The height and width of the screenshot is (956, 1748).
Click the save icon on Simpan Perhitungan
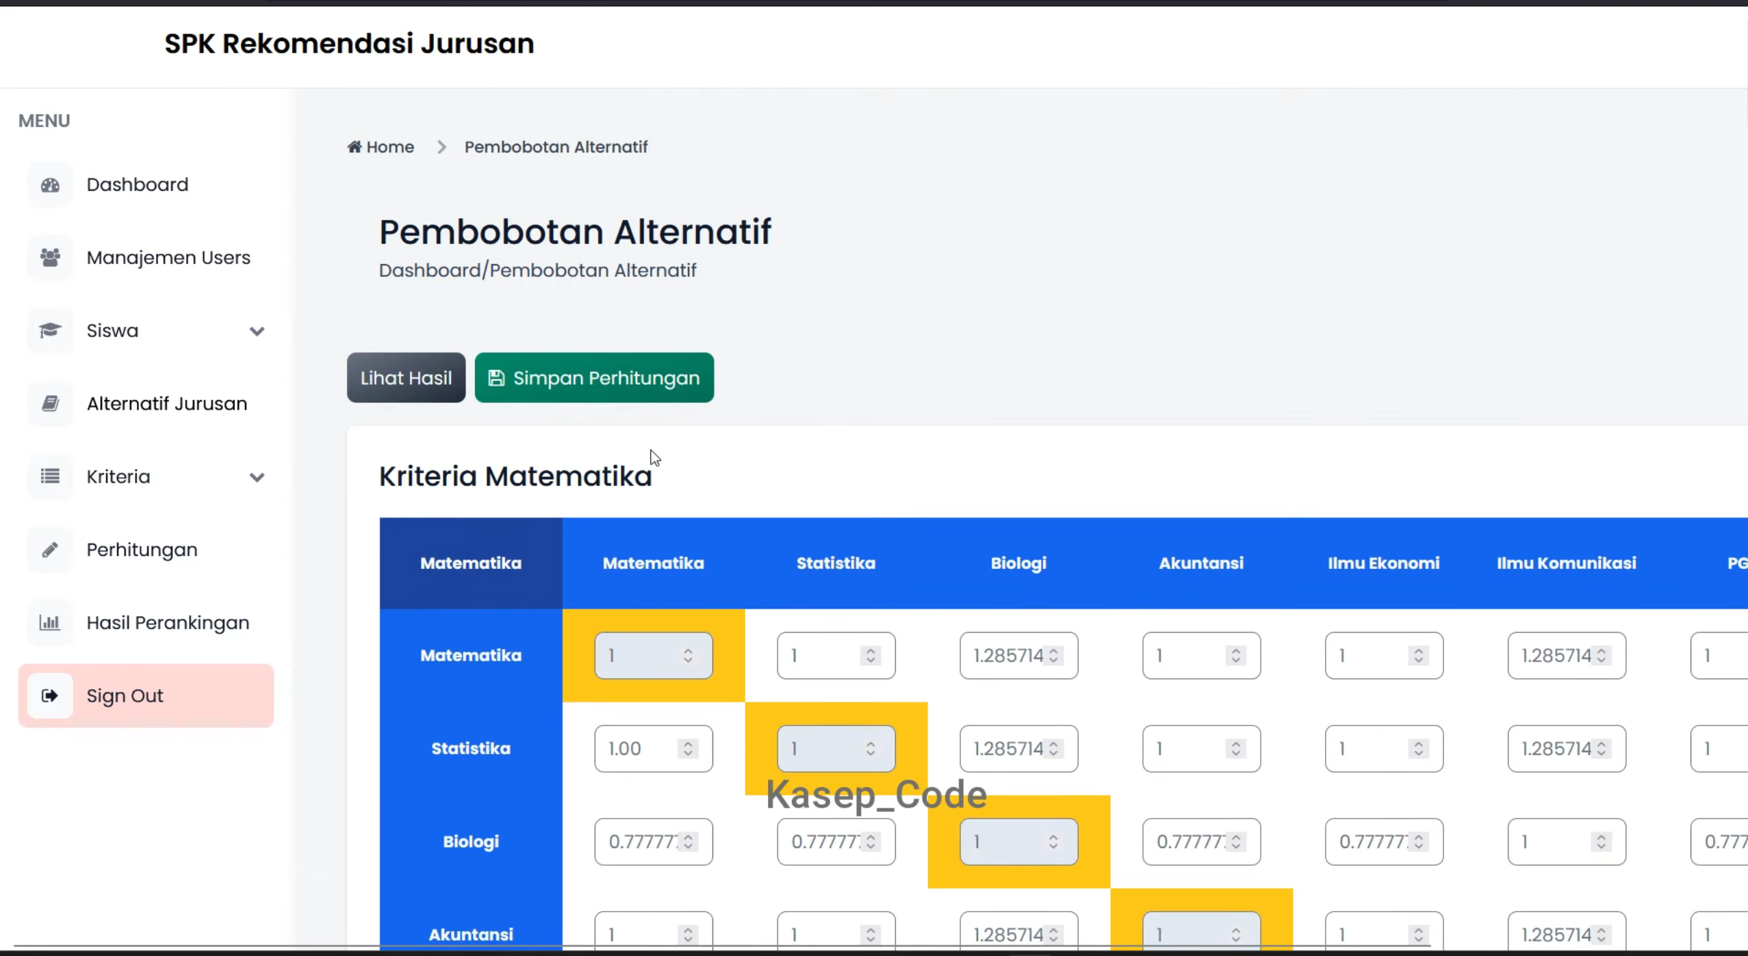point(497,378)
